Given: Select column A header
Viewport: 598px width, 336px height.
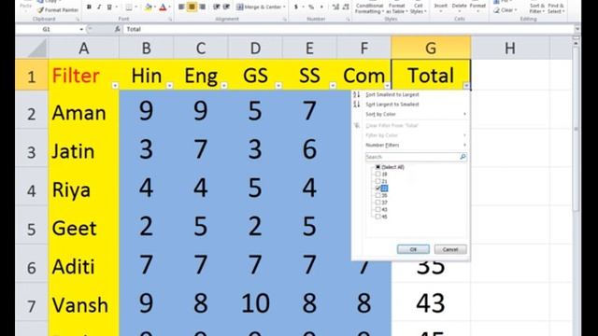Looking at the screenshot, I should [x=83, y=48].
